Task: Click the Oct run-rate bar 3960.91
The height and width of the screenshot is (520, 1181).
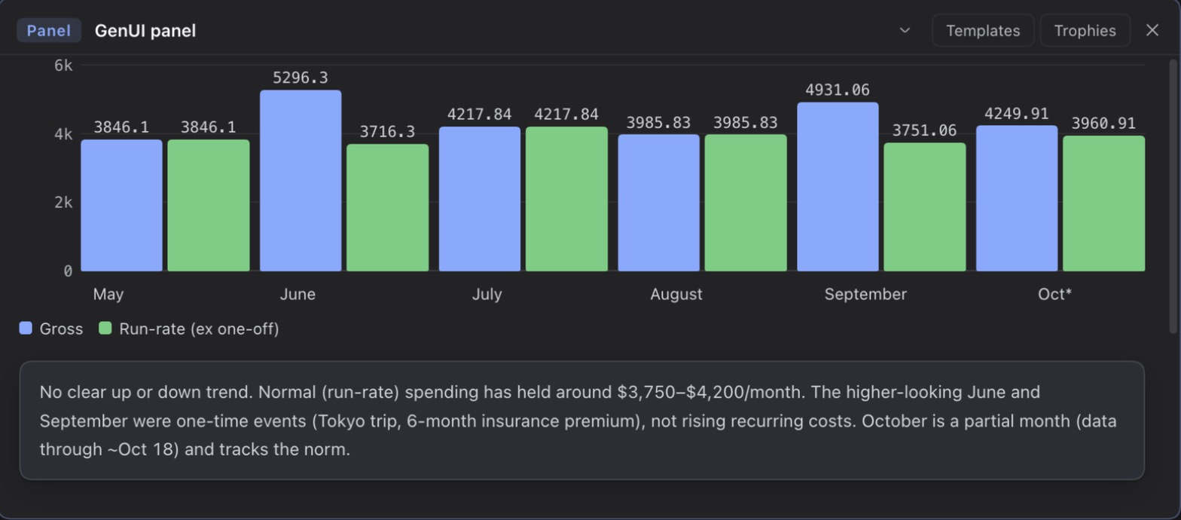Action: point(1103,203)
